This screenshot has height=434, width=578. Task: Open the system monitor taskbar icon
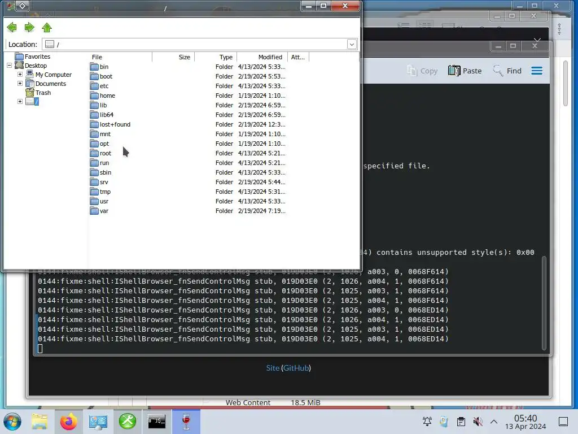[x=98, y=422]
